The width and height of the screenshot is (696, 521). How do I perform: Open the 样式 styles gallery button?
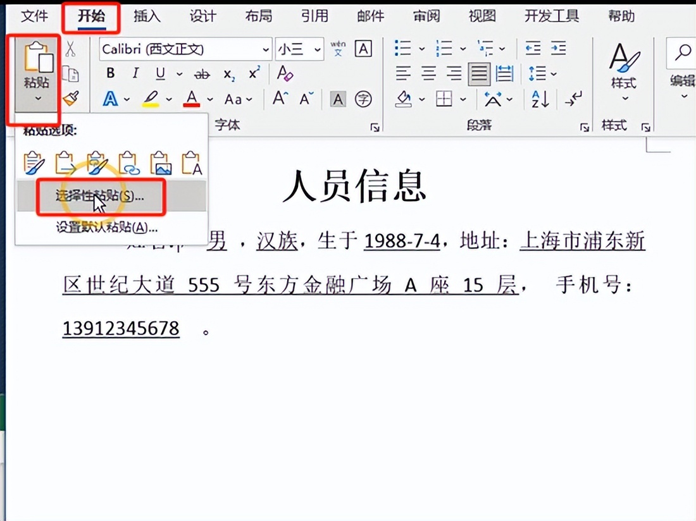click(624, 72)
